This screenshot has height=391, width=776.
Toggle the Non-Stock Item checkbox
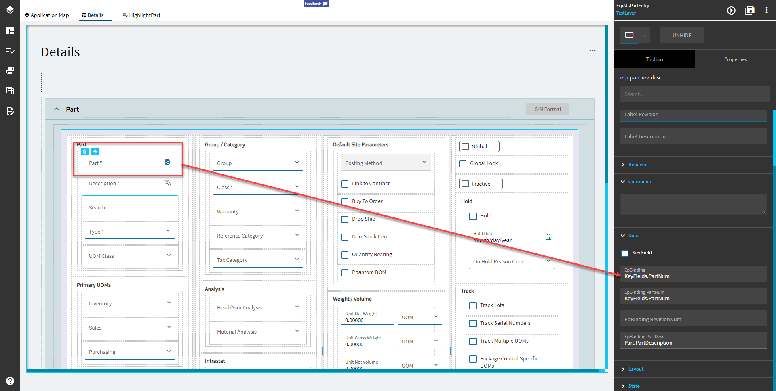[x=345, y=237]
